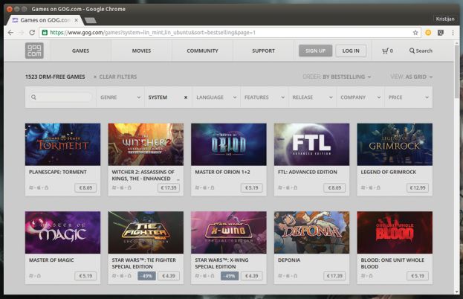Image resolution: width=463 pixels, height=299 pixels.
Task: Open the Movies menu
Action: point(141,51)
